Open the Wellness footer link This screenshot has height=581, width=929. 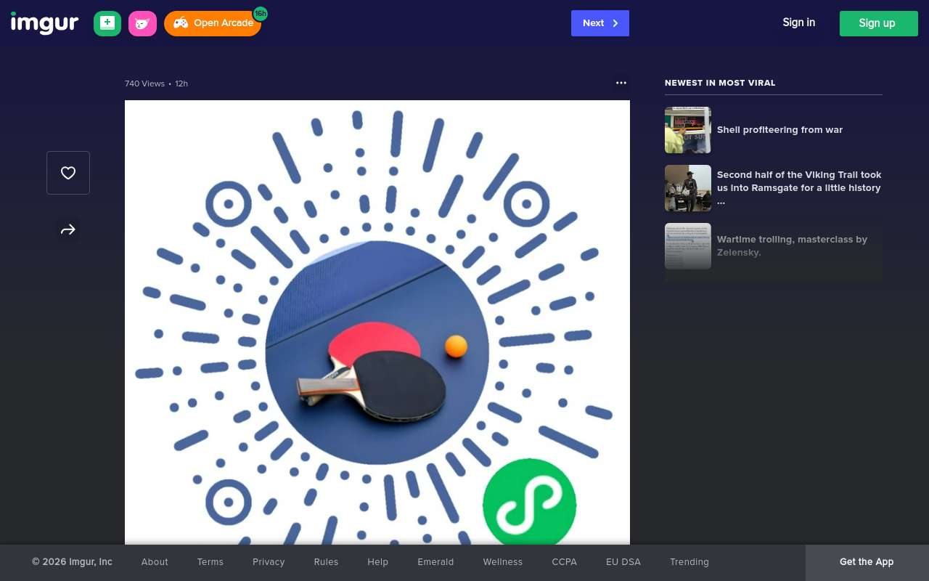coord(503,562)
